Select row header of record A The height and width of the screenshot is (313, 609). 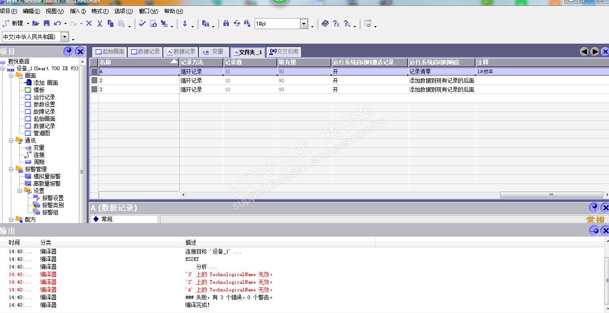[x=94, y=72]
